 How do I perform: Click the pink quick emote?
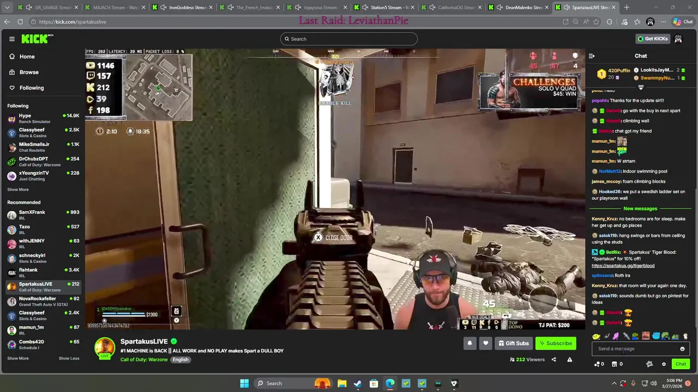point(616,336)
